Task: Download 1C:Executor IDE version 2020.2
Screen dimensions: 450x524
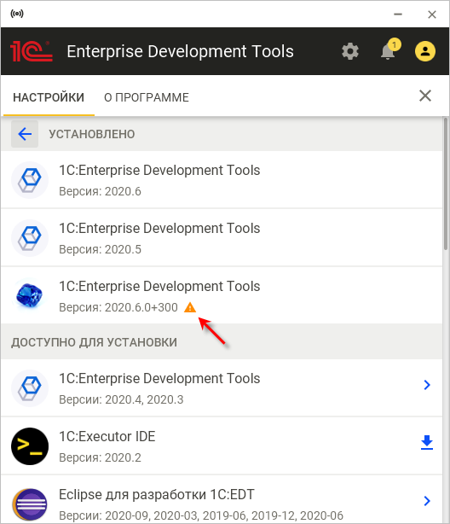Action: 427,442
